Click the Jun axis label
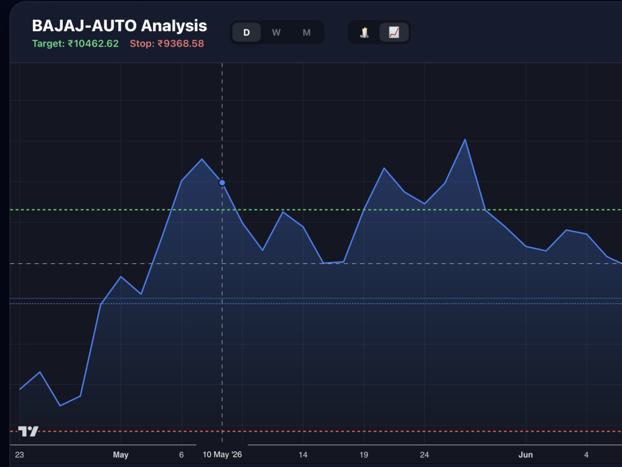Viewport: 622px width, 467px height. [526, 455]
